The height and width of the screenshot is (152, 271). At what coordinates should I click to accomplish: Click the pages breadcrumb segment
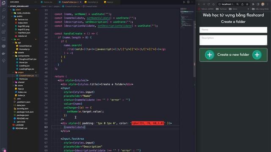[x=56, y=6]
